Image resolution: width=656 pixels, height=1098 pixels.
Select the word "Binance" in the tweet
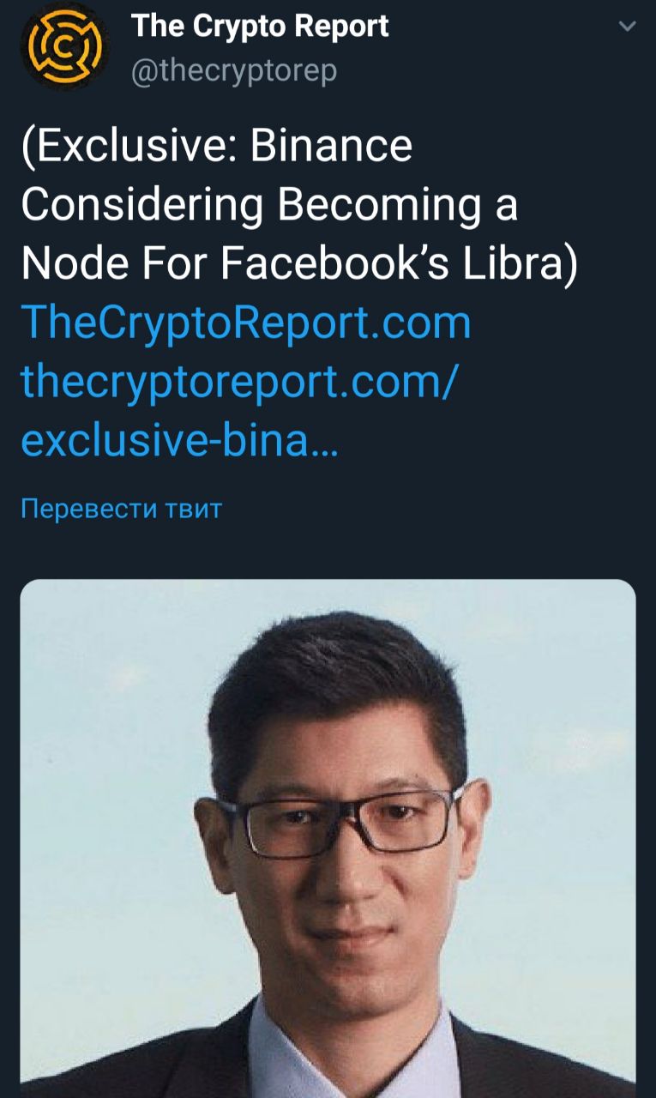[x=331, y=148]
